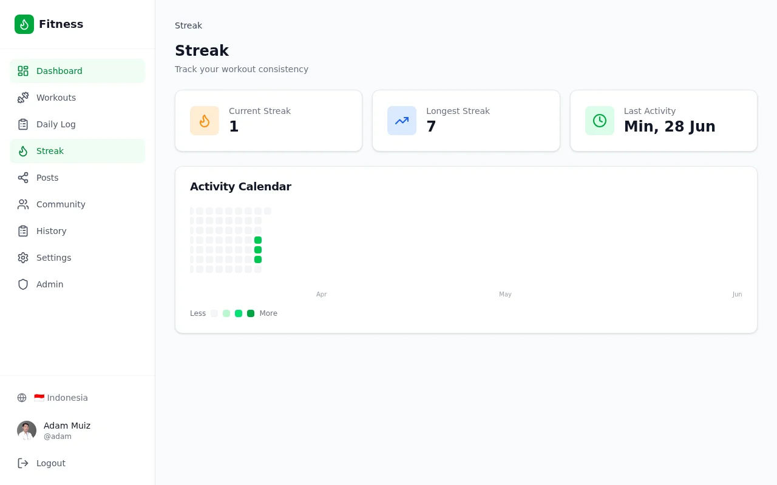
Task: Click the Streak breadcrumb text
Action: [188, 25]
